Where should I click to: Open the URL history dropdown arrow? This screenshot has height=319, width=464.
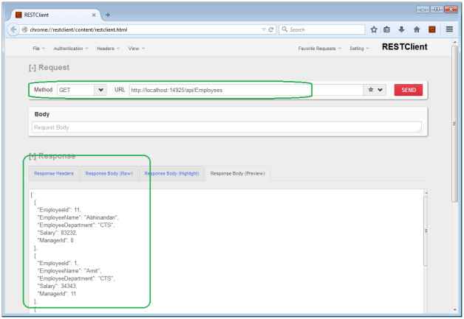point(380,90)
